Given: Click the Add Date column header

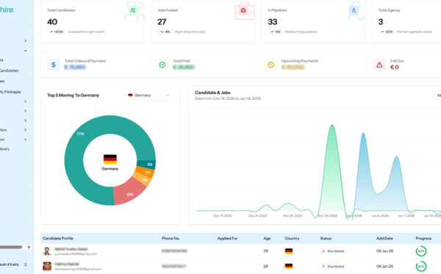Looking at the screenshot, I should pos(384,238).
